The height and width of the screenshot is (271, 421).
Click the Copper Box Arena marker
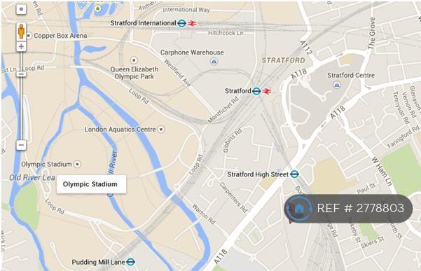coord(29,36)
